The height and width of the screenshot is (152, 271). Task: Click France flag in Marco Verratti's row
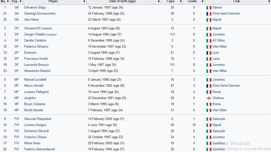click(x=209, y=86)
